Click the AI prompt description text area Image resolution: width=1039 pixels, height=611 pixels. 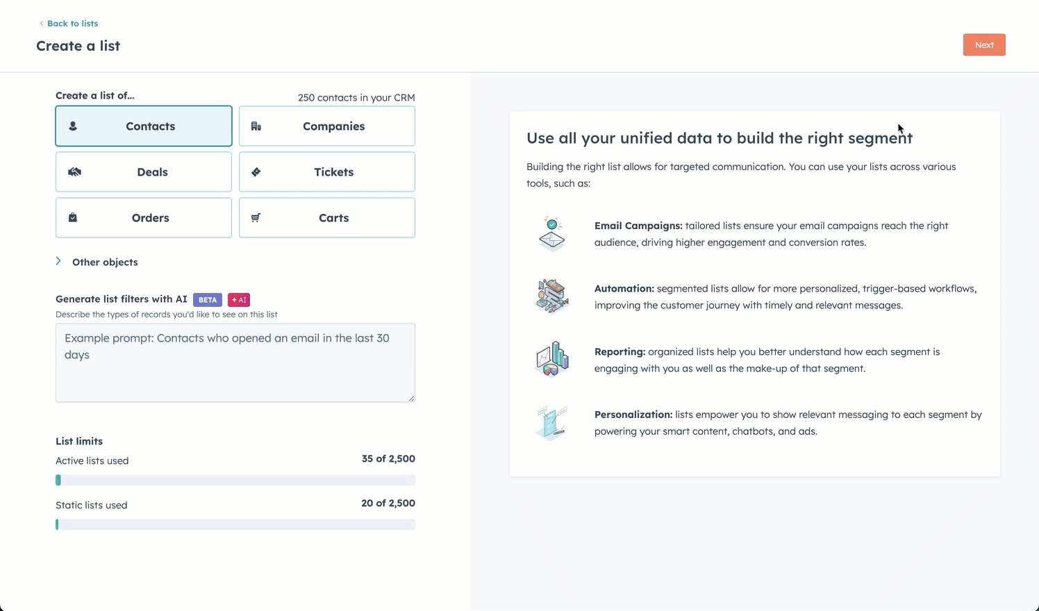click(x=235, y=362)
